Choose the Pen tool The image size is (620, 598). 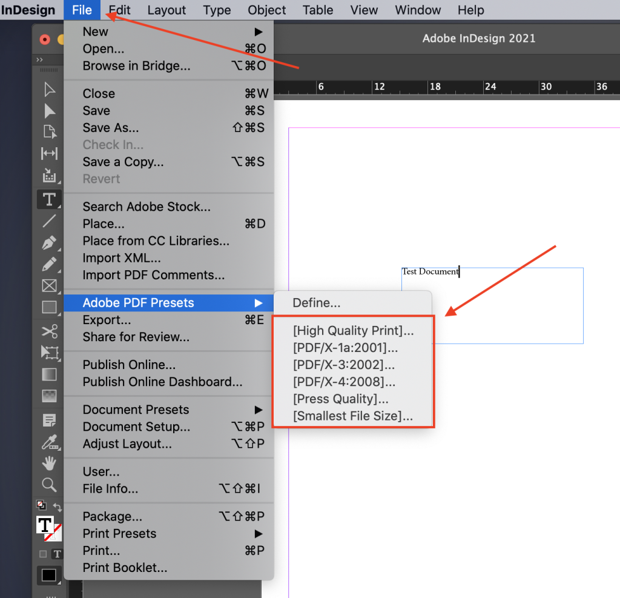click(x=49, y=242)
